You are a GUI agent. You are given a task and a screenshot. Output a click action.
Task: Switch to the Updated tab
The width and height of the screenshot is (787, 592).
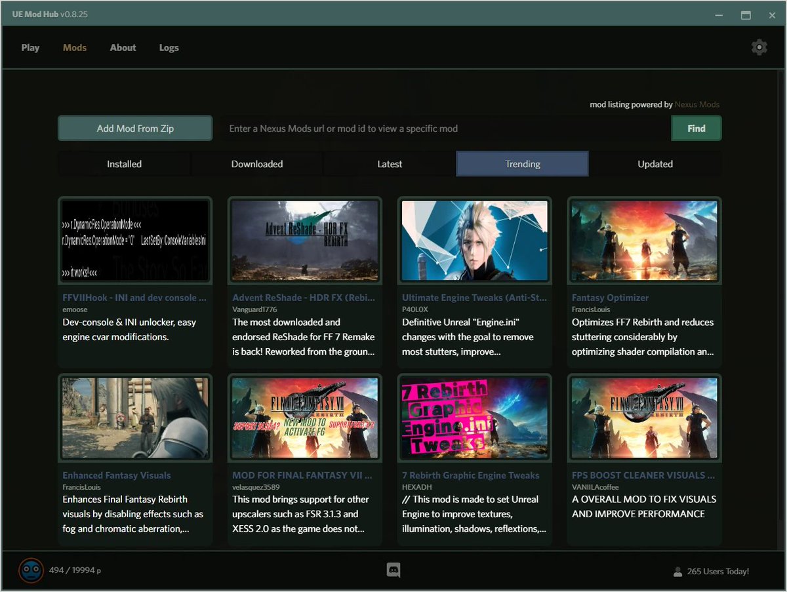[655, 164]
